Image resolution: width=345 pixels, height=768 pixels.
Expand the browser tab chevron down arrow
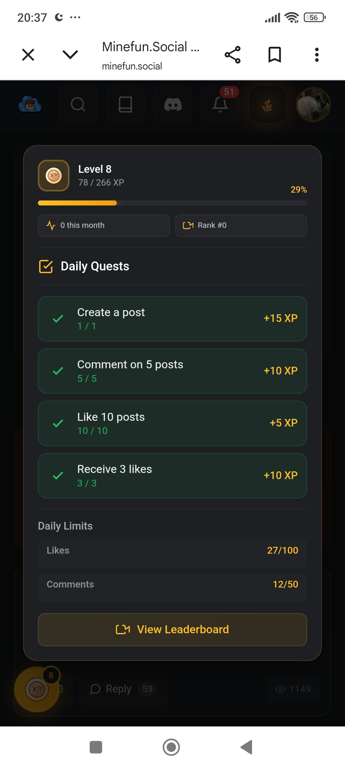70,55
